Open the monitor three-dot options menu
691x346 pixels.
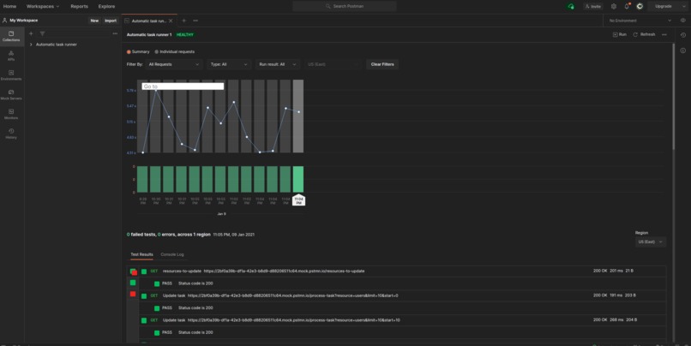coord(664,34)
